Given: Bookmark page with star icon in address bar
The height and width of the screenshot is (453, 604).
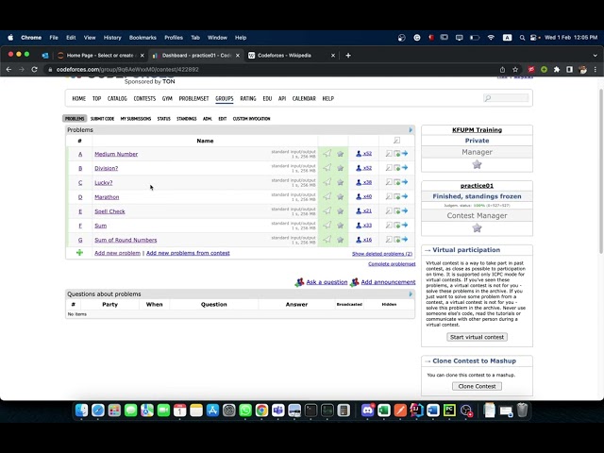Looking at the screenshot, I should click(x=515, y=69).
